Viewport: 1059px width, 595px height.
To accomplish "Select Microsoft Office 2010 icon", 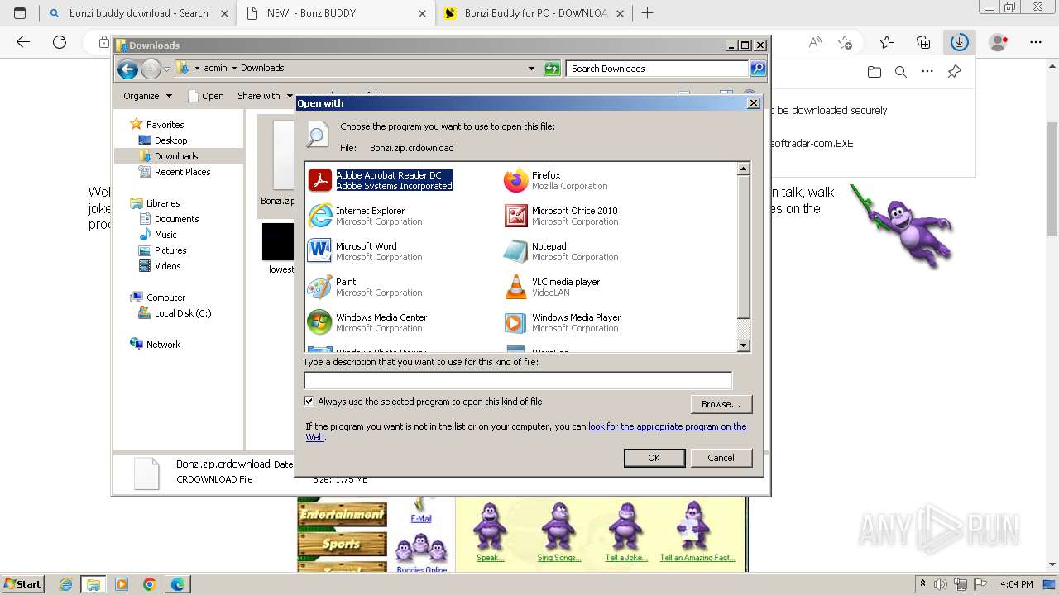I will tap(516, 216).
